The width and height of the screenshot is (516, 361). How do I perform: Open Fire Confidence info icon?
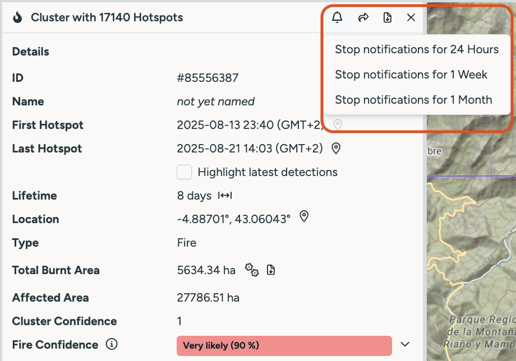pos(112,344)
